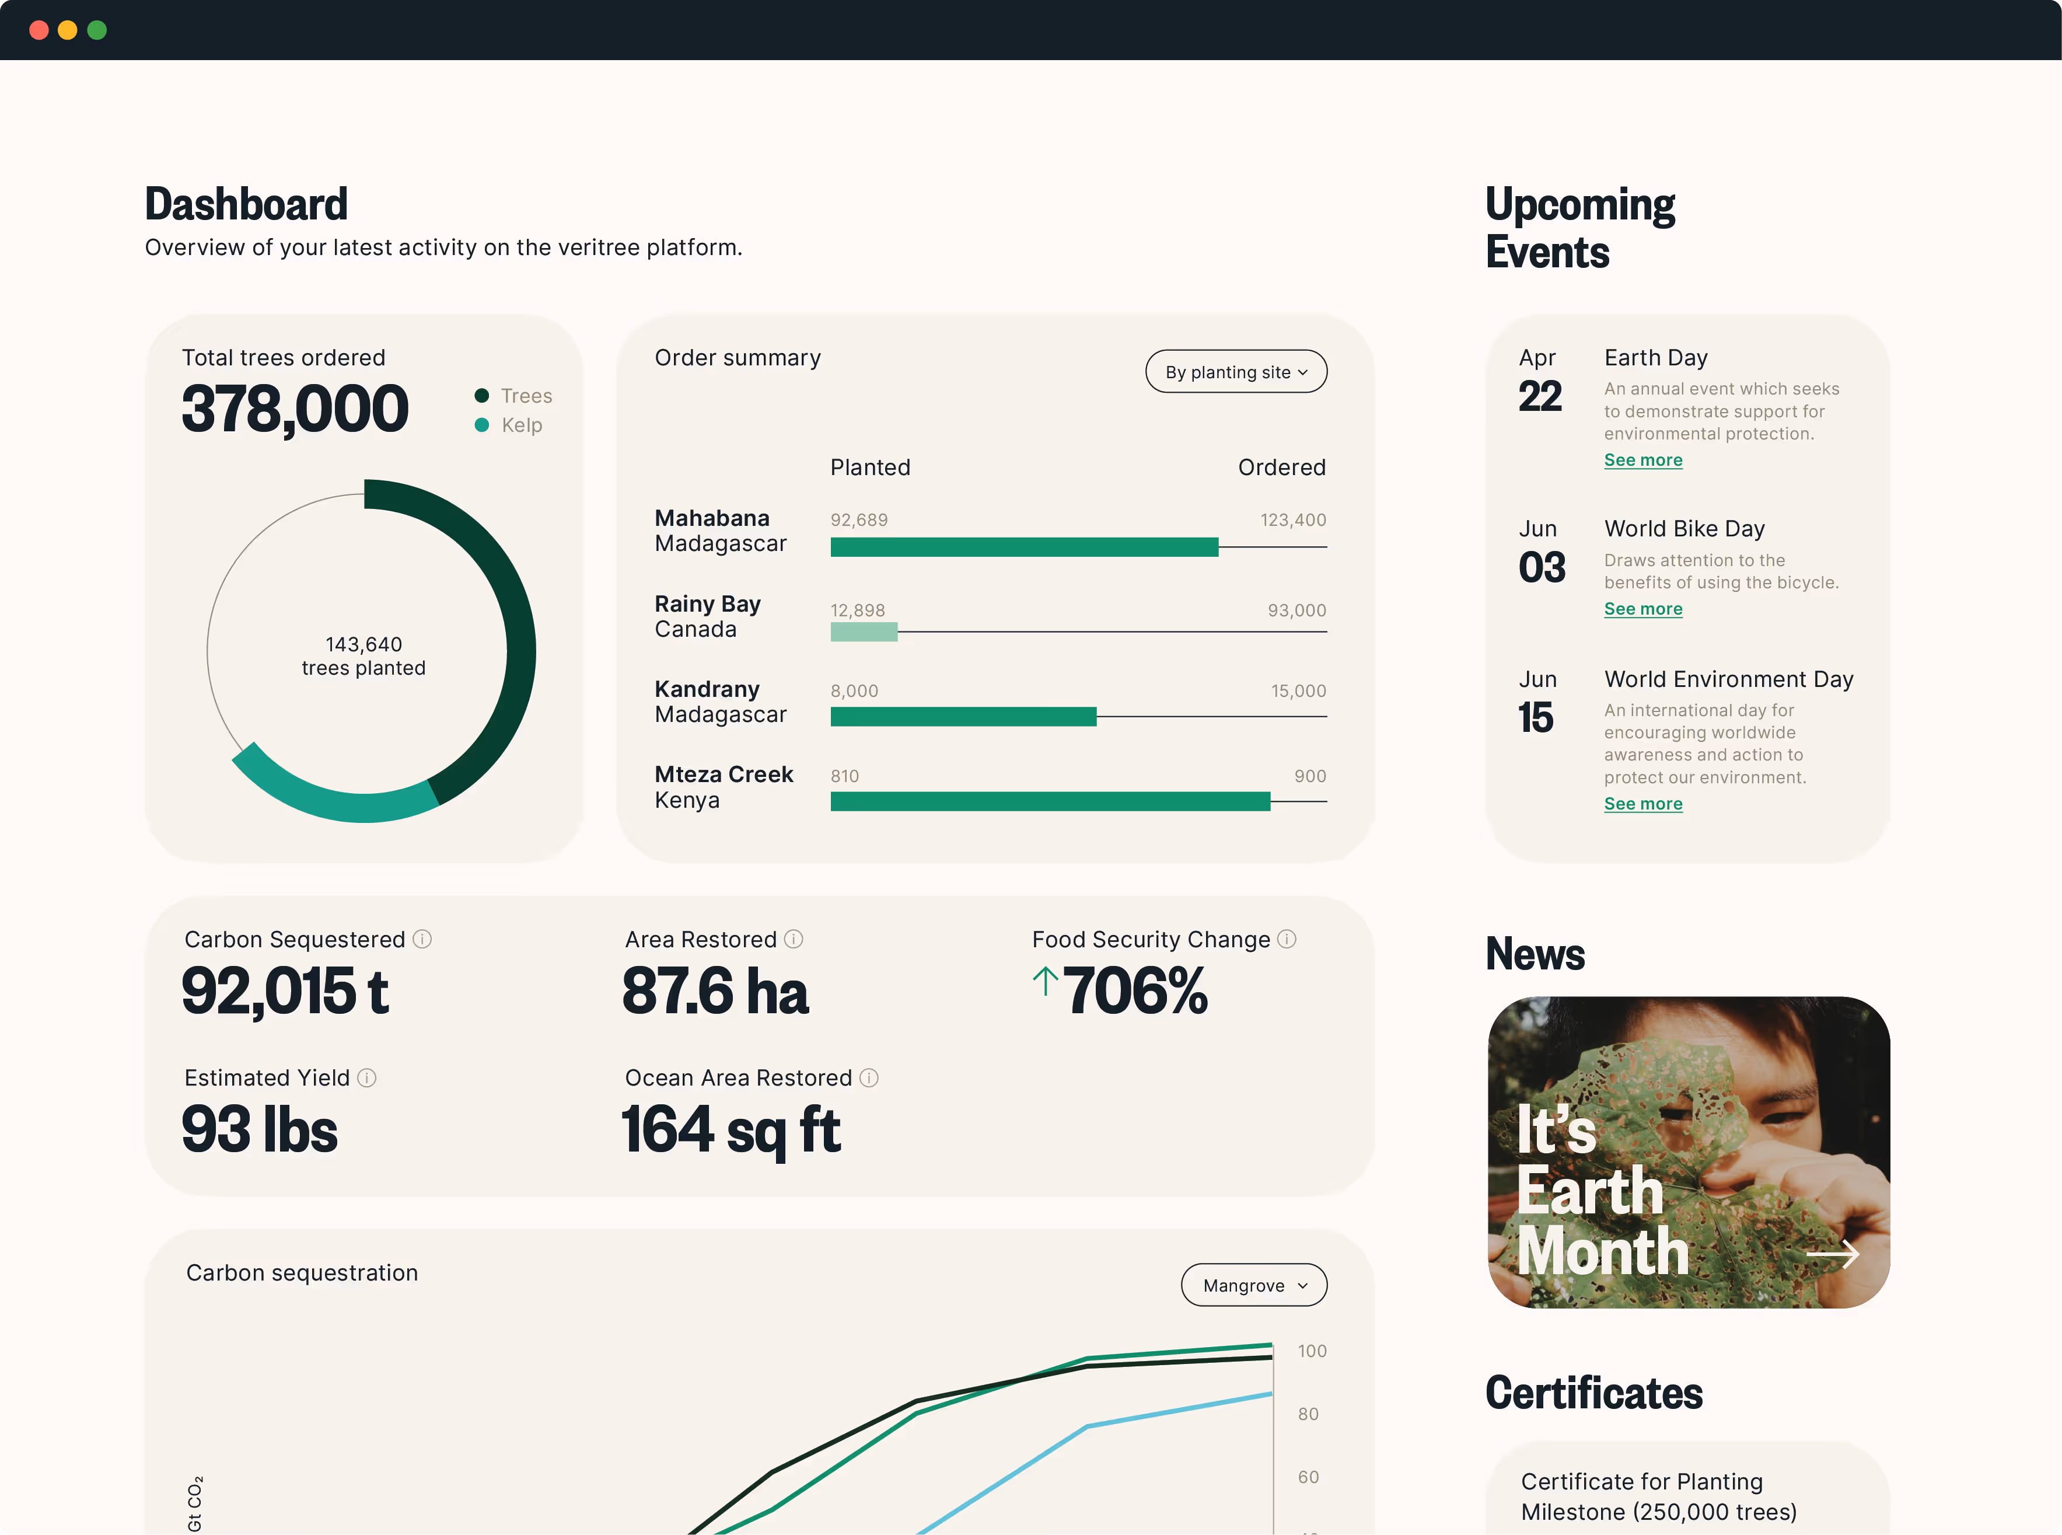Open info icon next to Carbon Sequestered
Image resolution: width=2062 pixels, height=1535 pixels.
[x=422, y=940]
